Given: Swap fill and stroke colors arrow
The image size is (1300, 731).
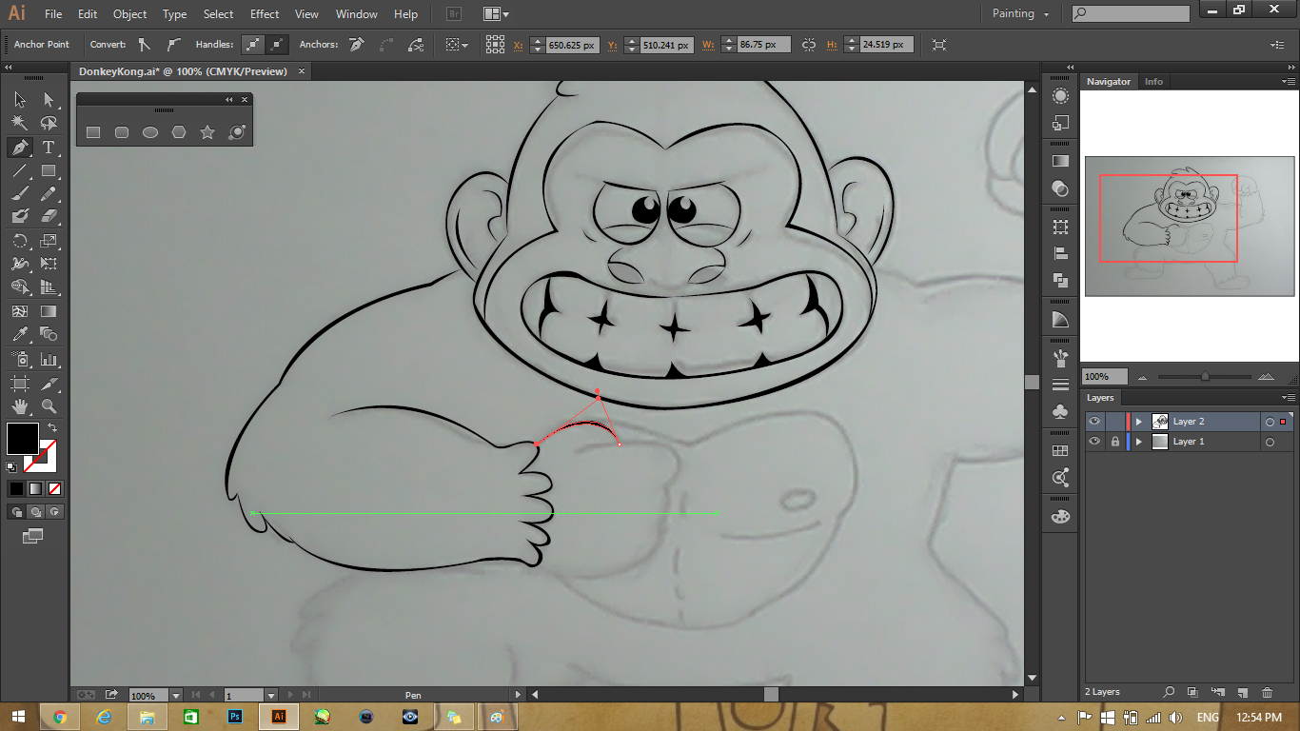Looking at the screenshot, I should pos(52,428).
